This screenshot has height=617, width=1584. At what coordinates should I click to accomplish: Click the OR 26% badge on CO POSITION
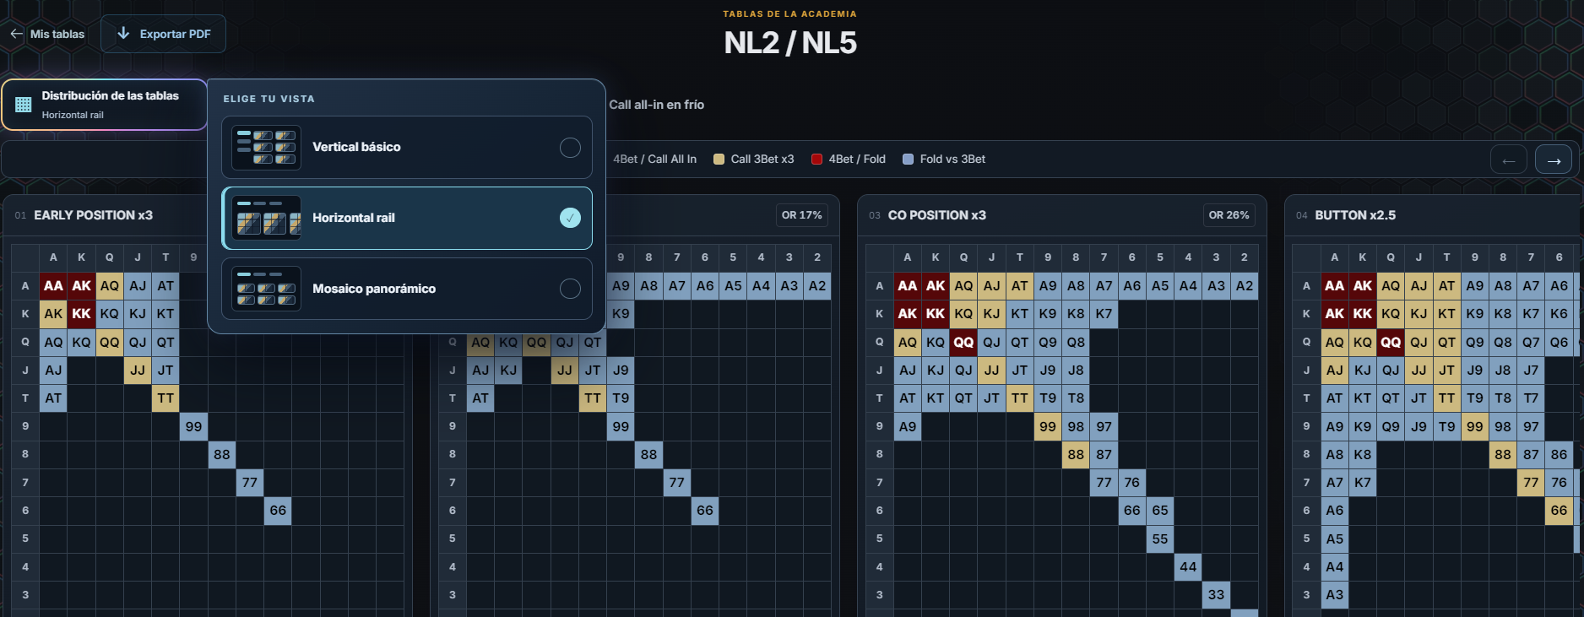point(1229,215)
